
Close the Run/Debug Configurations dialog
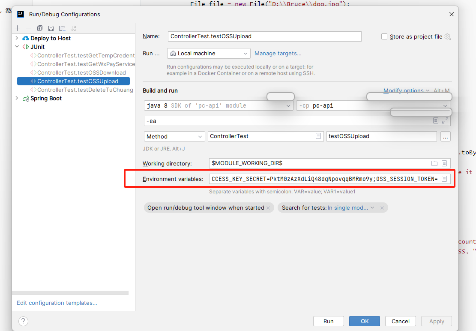click(x=452, y=14)
